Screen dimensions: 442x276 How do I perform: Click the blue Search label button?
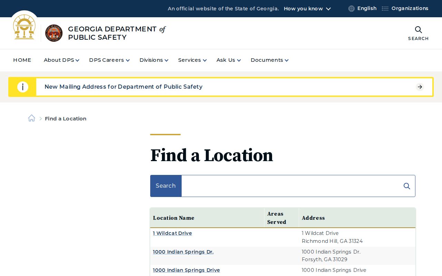166,186
